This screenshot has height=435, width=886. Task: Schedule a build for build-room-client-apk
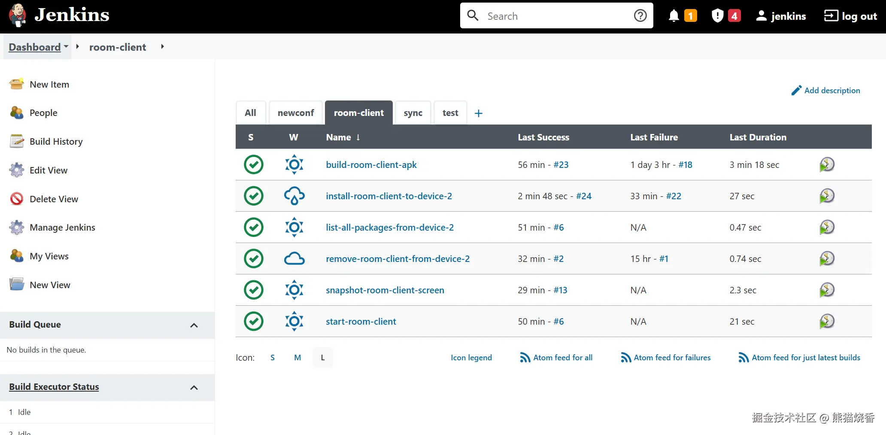pos(827,164)
